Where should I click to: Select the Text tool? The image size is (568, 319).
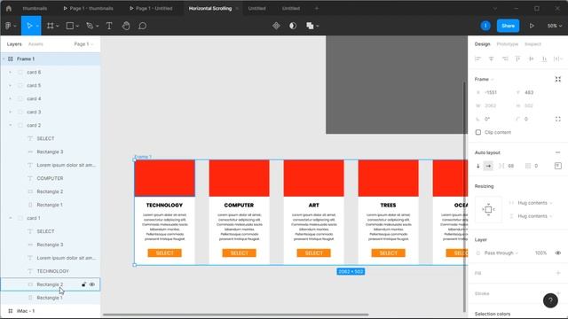pyautogui.click(x=109, y=26)
